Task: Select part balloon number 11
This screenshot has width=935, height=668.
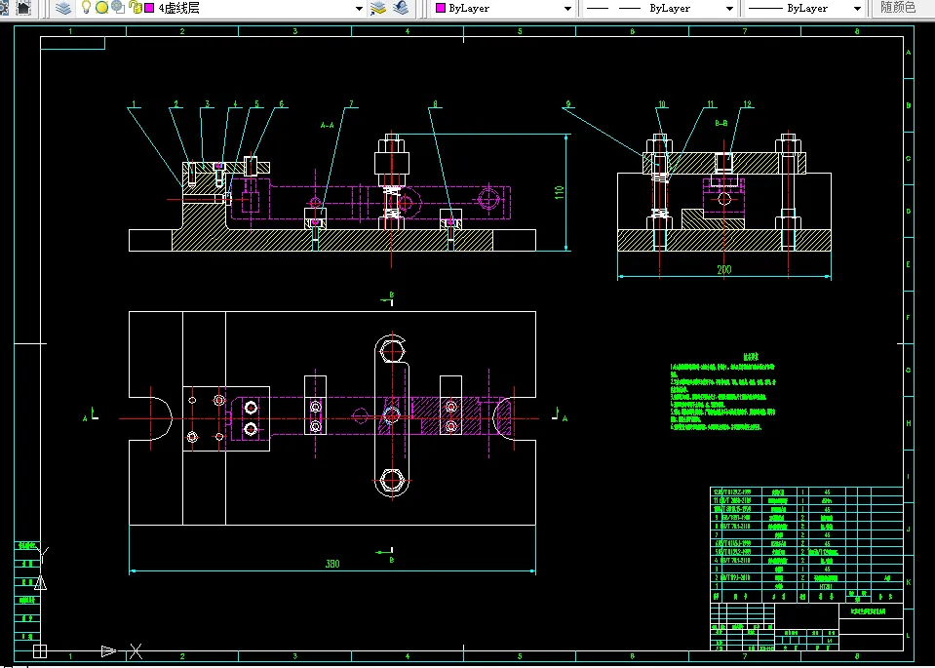Action: 710,104
